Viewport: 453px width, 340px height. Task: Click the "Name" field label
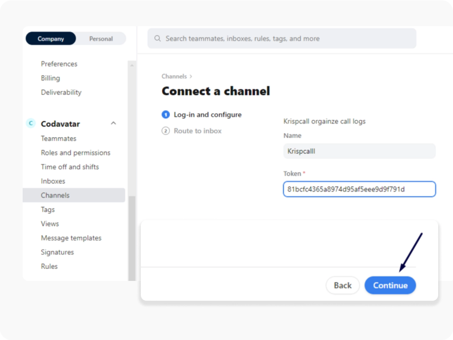(292, 136)
